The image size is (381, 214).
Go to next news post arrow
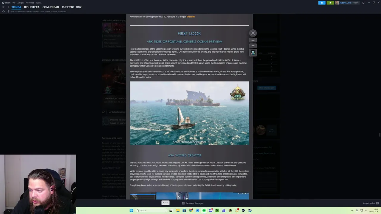(253, 46)
